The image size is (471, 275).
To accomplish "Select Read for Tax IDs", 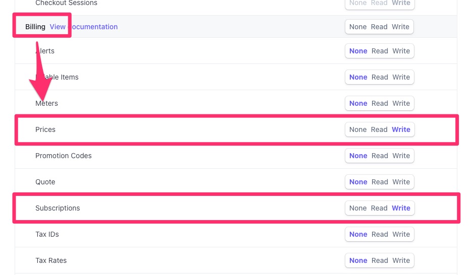I will 380,234.
